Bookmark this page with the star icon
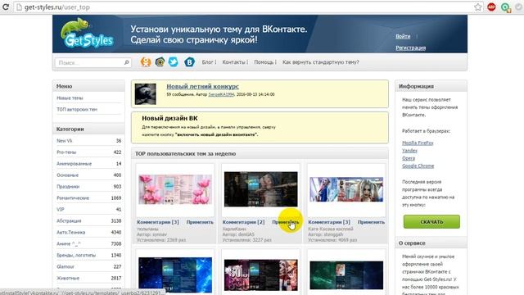The image size is (524, 295). click(x=478, y=7)
